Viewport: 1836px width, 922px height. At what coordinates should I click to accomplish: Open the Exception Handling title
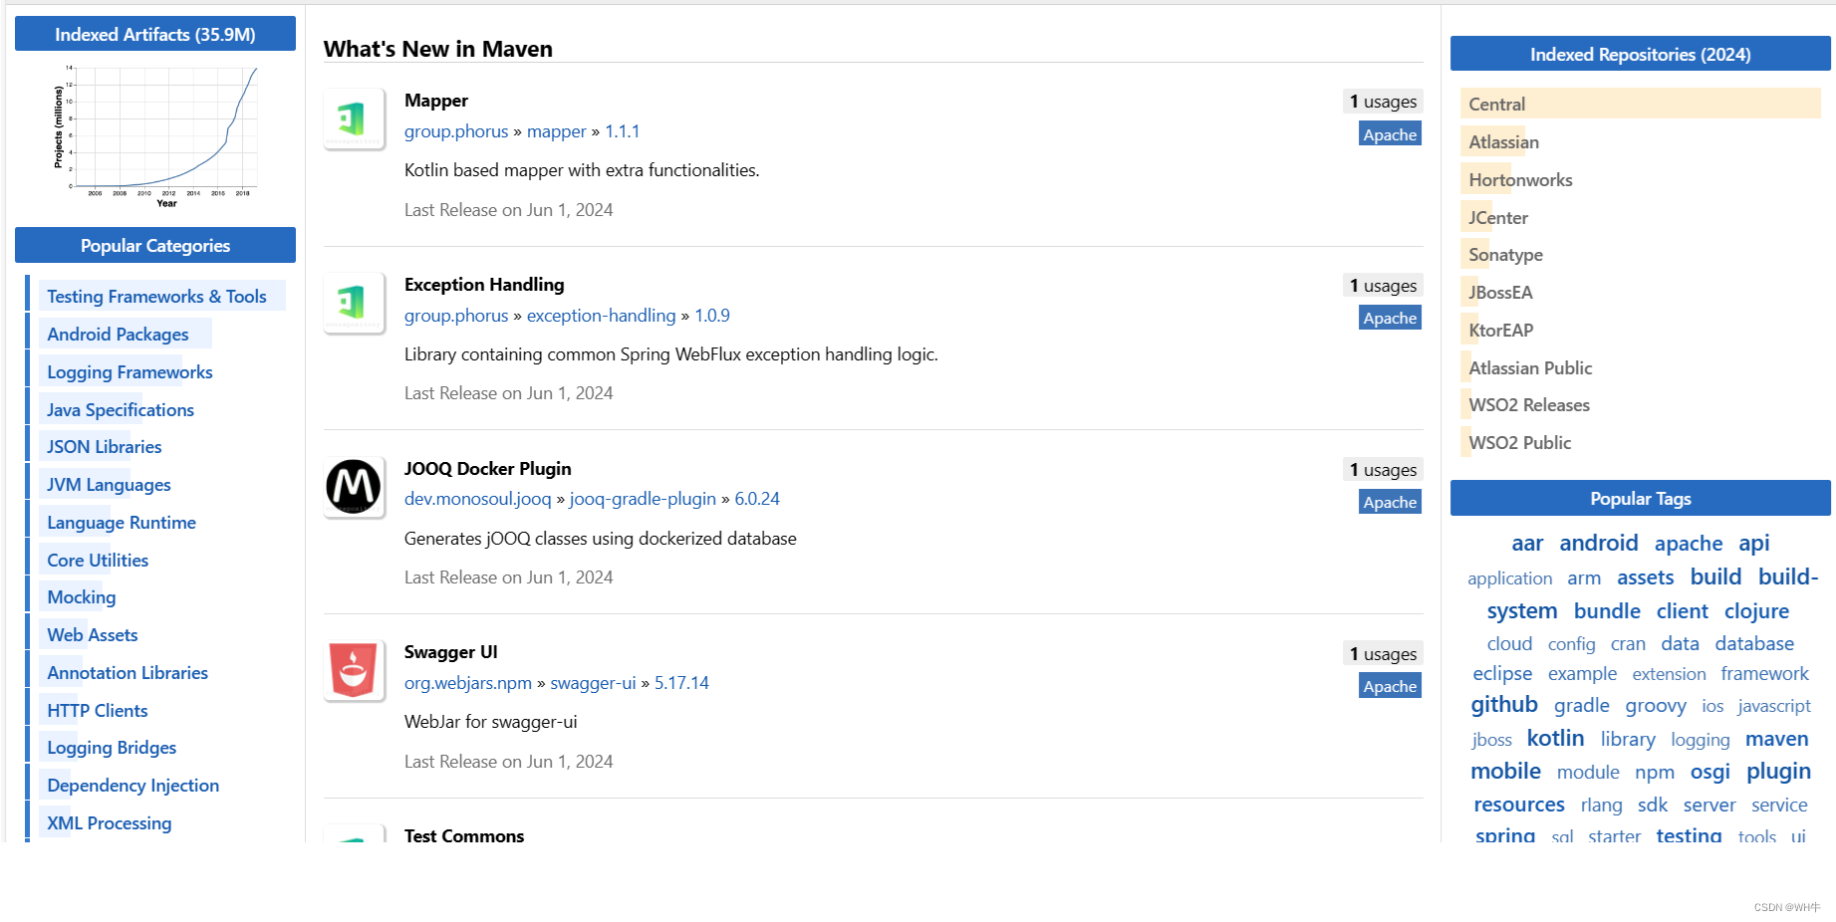pyautogui.click(x=484, y=285)
